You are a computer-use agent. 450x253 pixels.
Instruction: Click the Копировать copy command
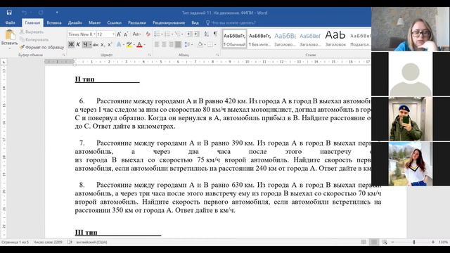click(34, 39)
